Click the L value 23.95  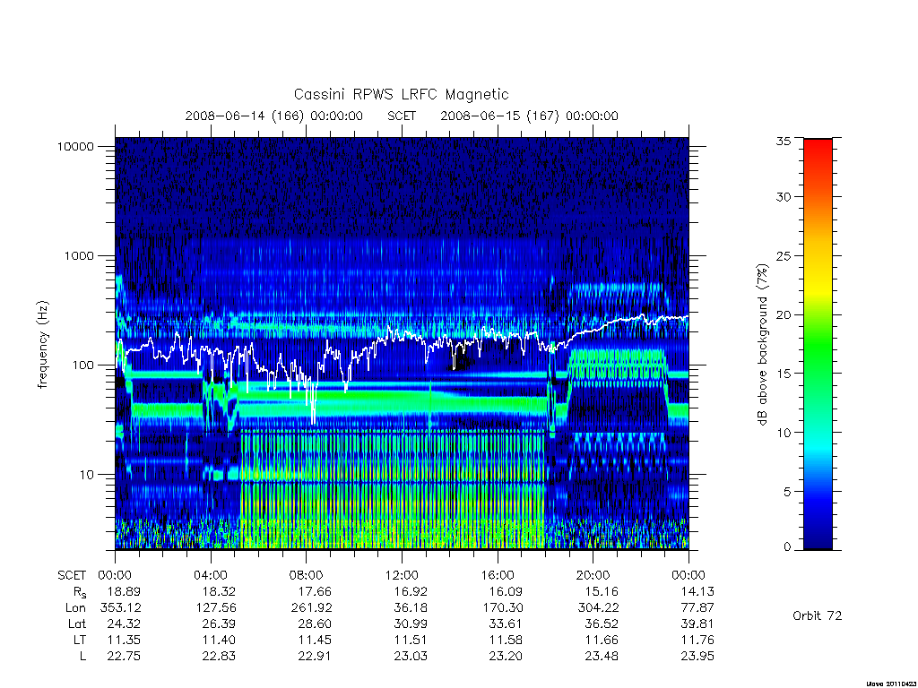697,656
